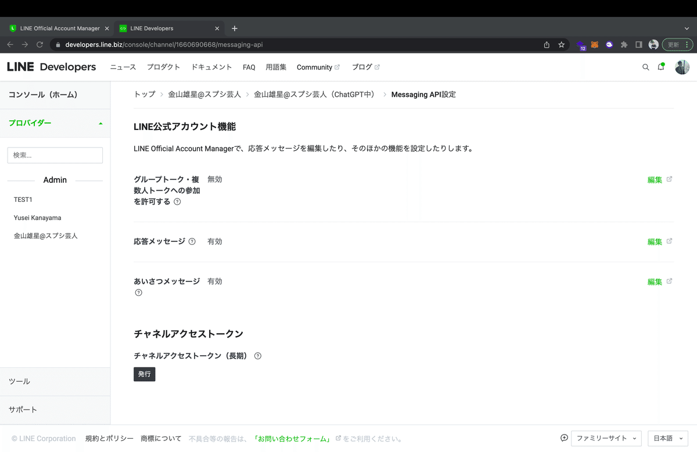Reload the page with the refresh icon

(40, 45)
